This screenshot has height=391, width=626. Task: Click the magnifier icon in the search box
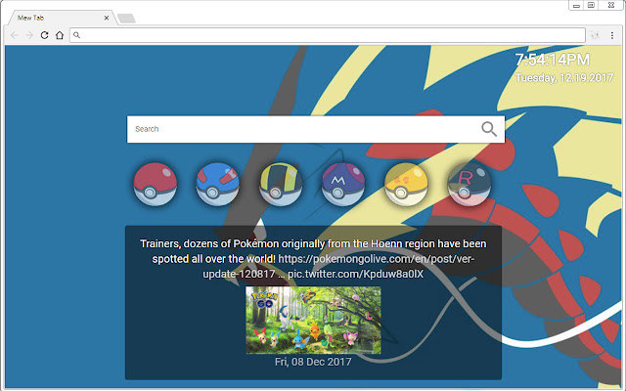(489, 129)
